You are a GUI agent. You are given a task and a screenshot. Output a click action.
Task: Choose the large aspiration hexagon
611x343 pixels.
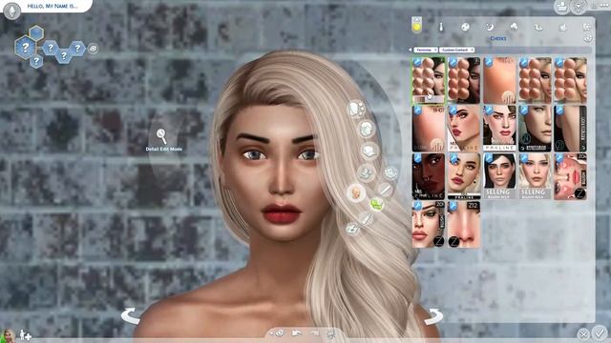point(26,48)
